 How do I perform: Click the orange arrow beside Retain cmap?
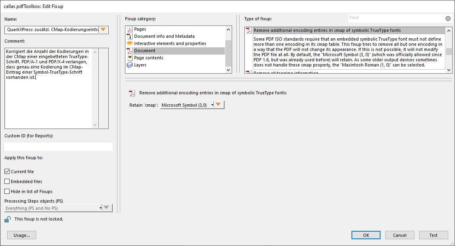[219, 105]
